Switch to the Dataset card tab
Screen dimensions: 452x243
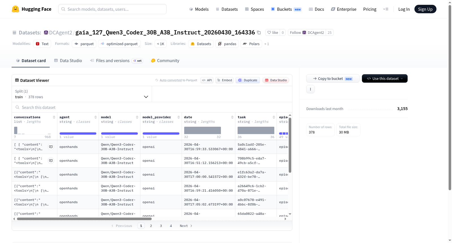[x=31, y=61]
